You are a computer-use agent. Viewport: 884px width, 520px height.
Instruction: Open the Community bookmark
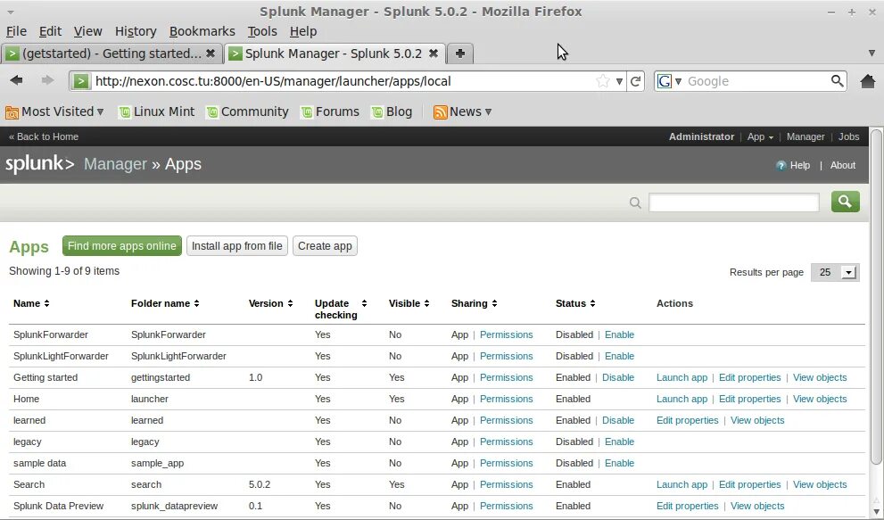[x=247, y=111]
